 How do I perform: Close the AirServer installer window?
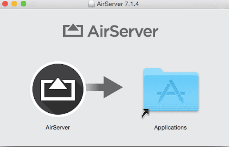[x=5, y=4]
